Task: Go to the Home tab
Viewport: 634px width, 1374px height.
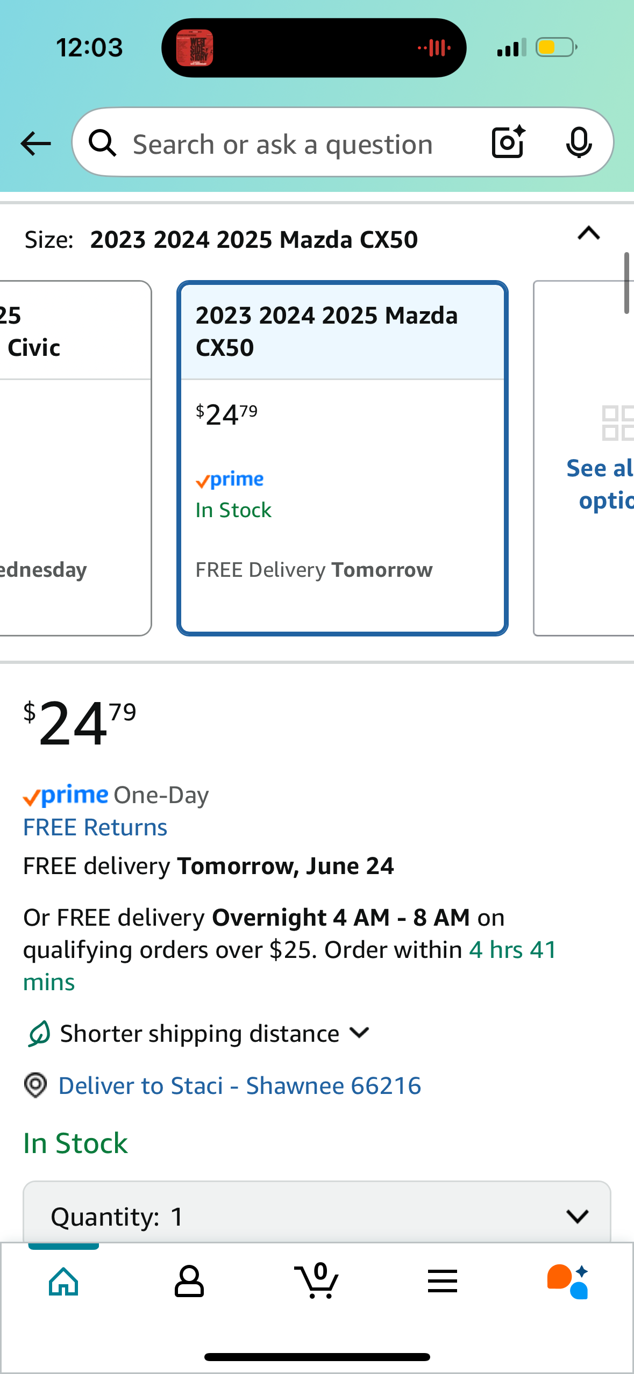Action: tap(63, 1282)
